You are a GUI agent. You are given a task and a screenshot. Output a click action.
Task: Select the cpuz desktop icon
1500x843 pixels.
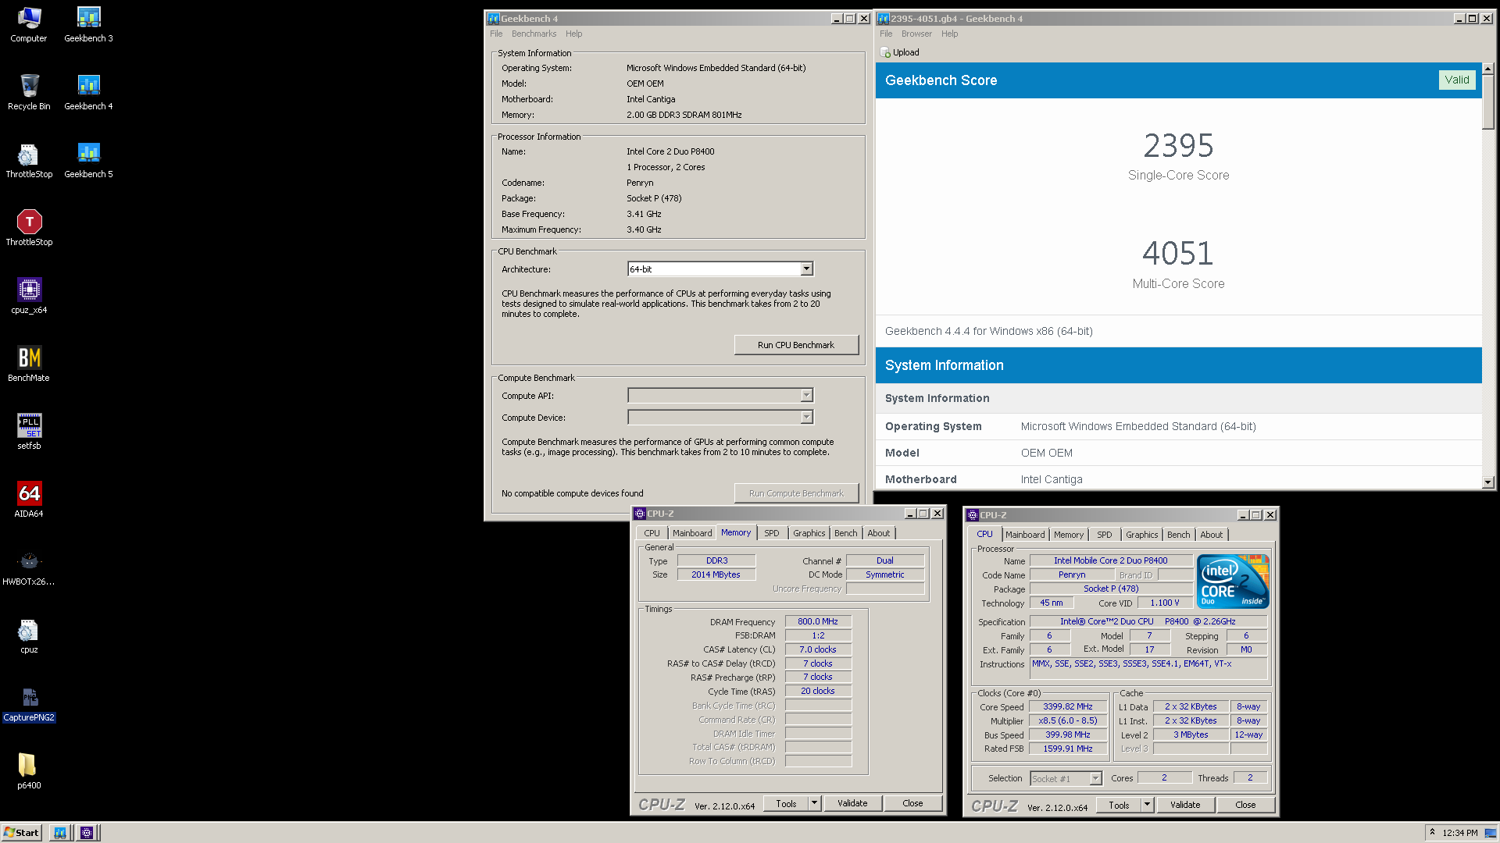(29, 635)
